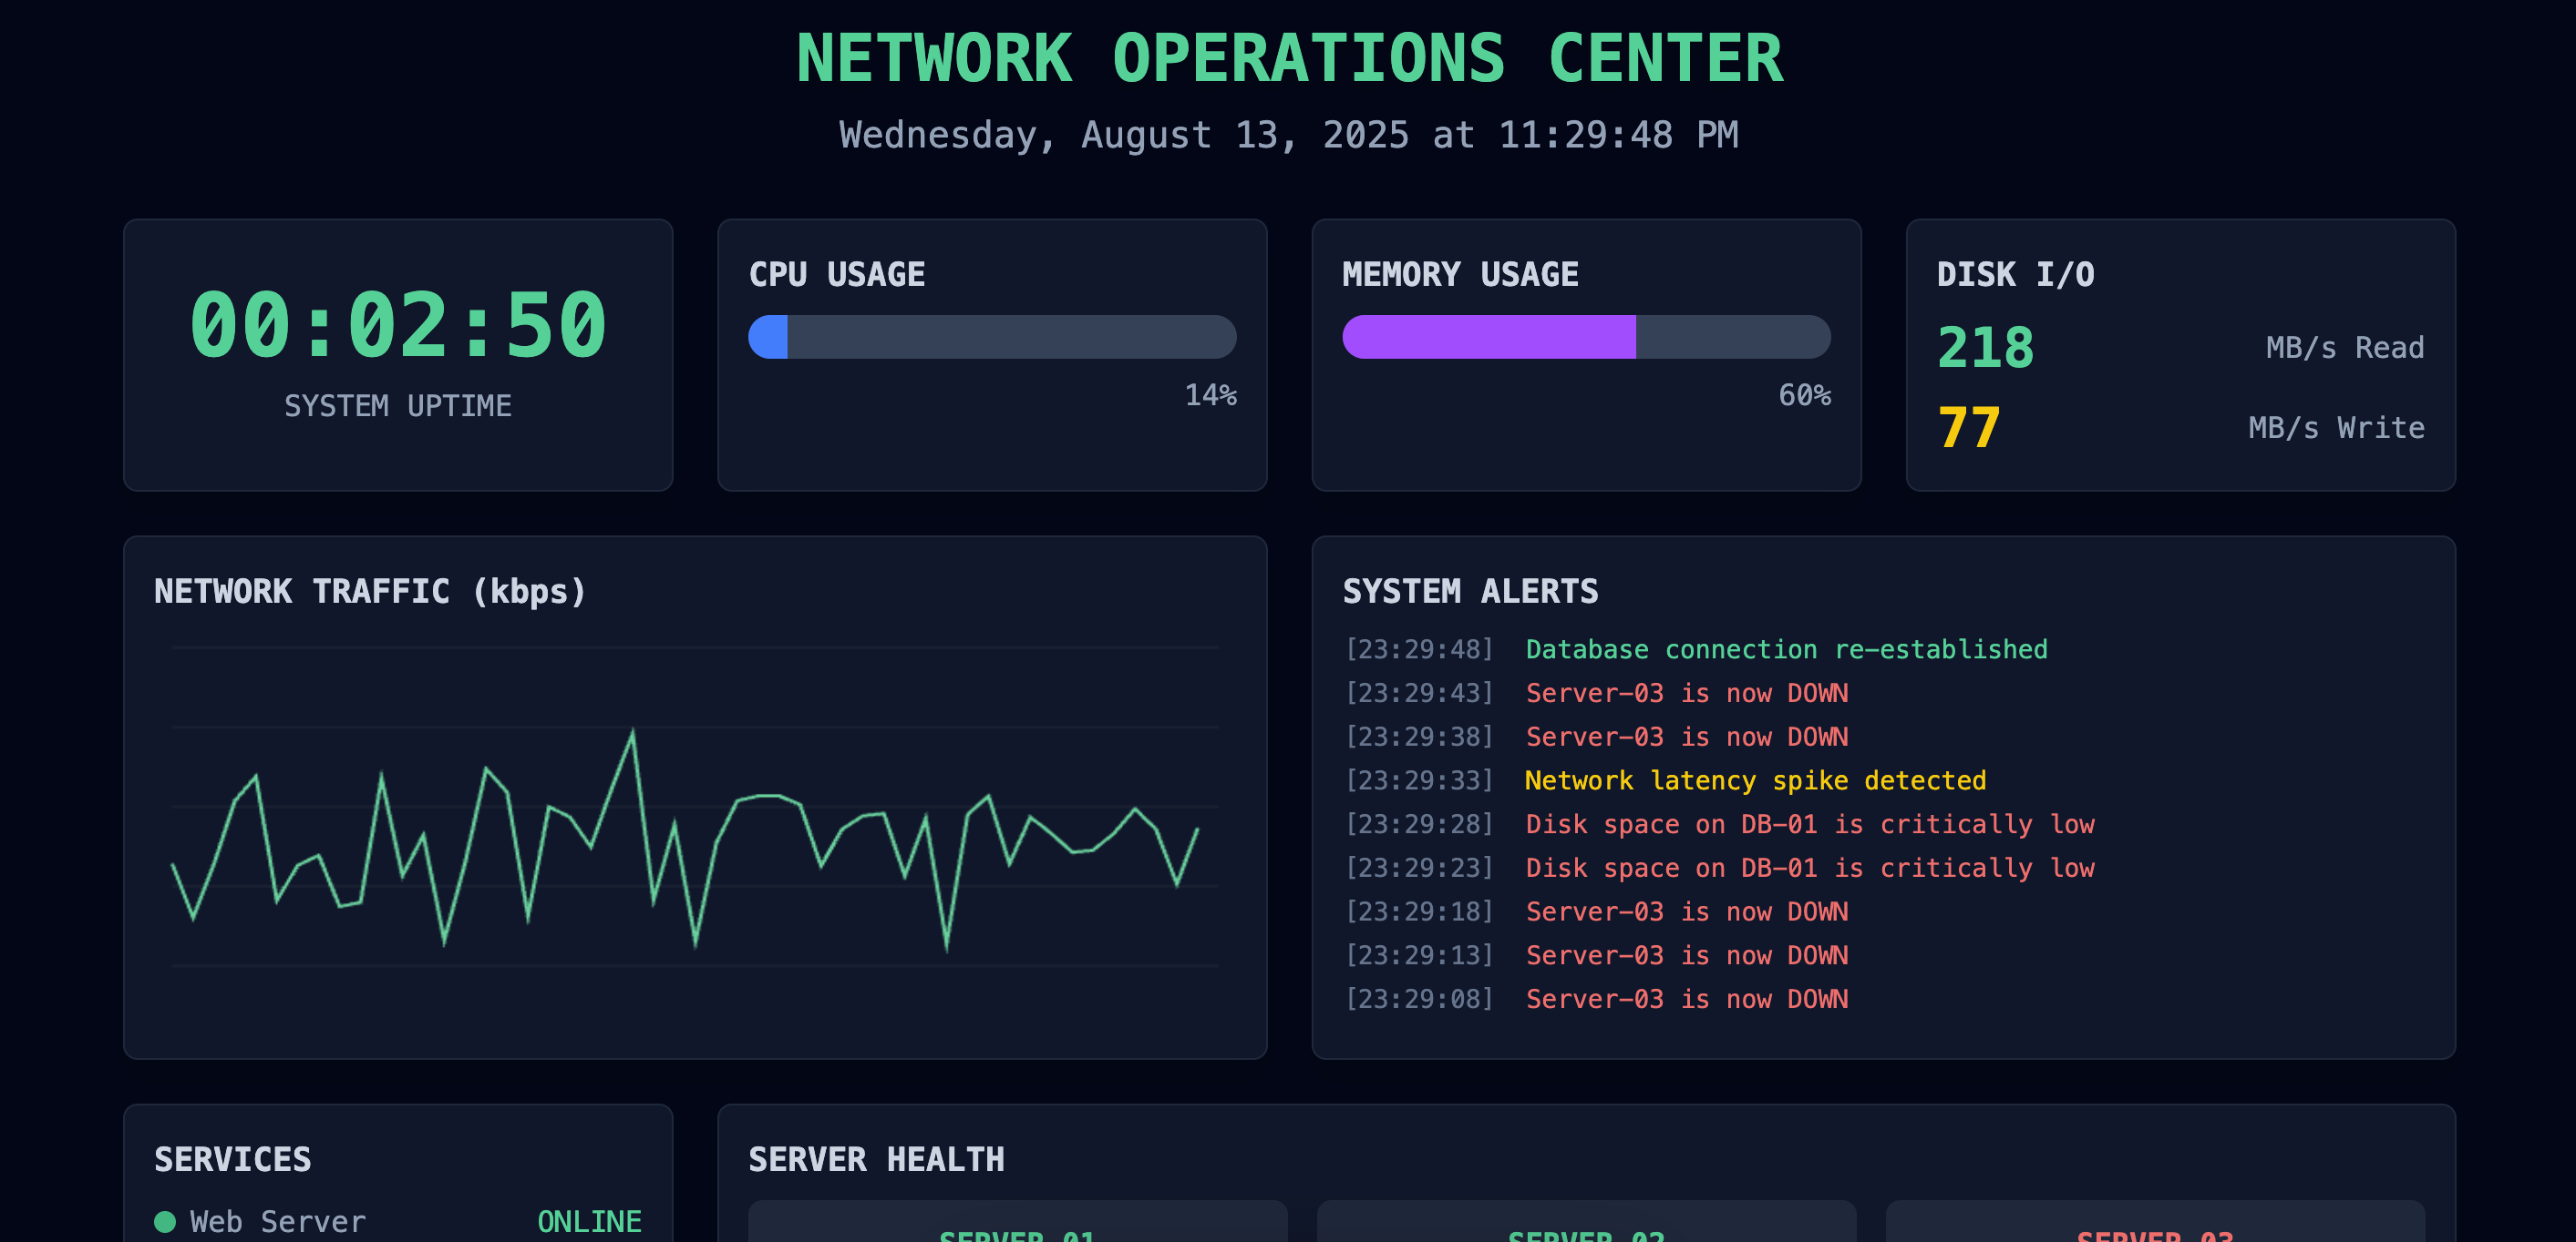
Task: Click the ONLINE status of Web Server
Action: (589, 1222)
